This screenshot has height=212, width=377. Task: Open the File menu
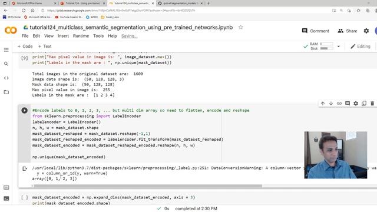[25, 36]
